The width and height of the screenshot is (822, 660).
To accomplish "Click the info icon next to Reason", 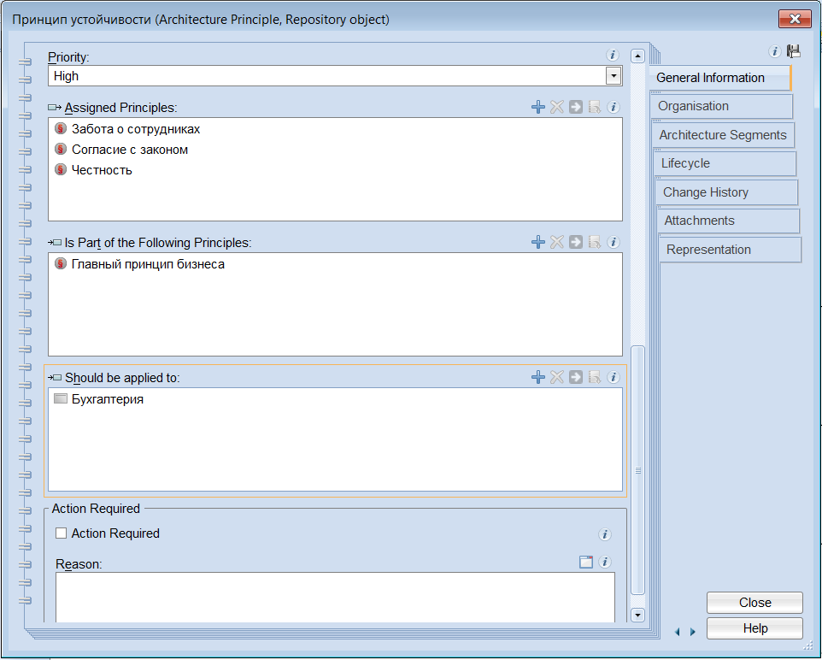I will [604, 562].
